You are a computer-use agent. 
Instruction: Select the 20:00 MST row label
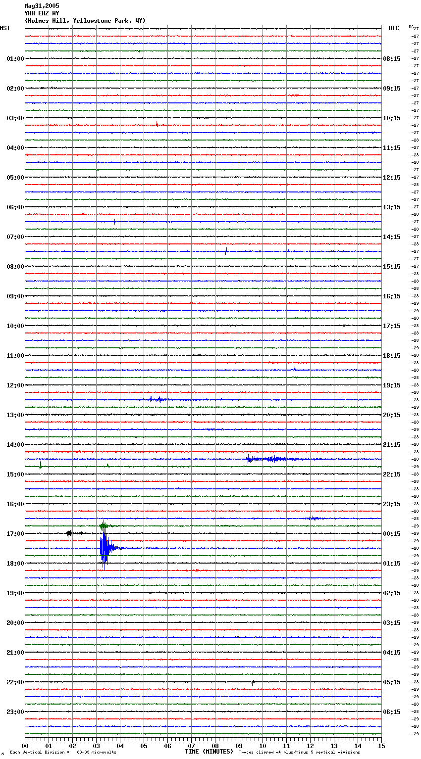[15, 623]
